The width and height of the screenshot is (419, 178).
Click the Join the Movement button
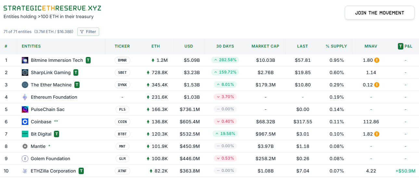[380, 13]
